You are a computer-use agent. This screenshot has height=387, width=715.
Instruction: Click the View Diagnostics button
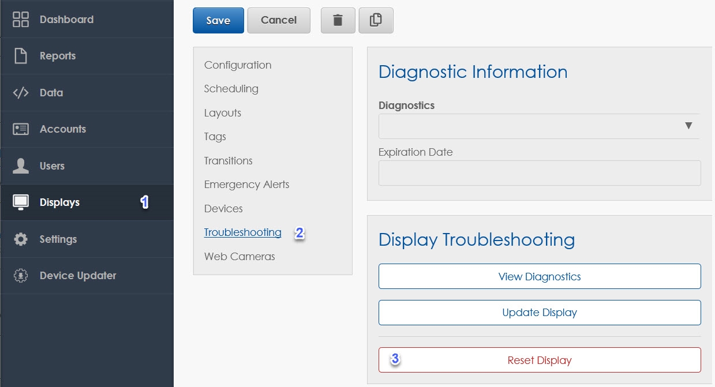click(539, 276)
